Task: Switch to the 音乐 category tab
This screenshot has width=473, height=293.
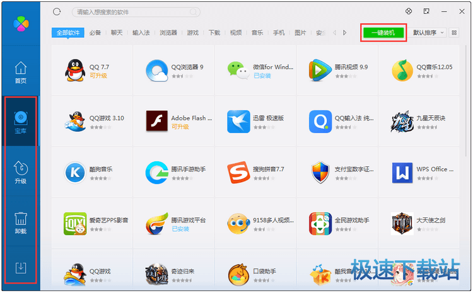Action: point(257,33)
